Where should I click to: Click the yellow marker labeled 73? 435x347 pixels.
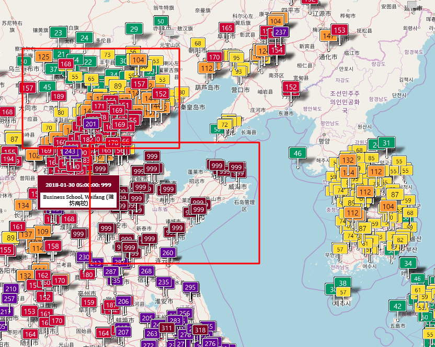[x=108, y=55]
